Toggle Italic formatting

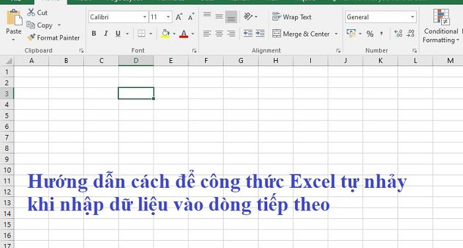106,34
